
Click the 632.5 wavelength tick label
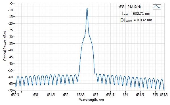81,95
